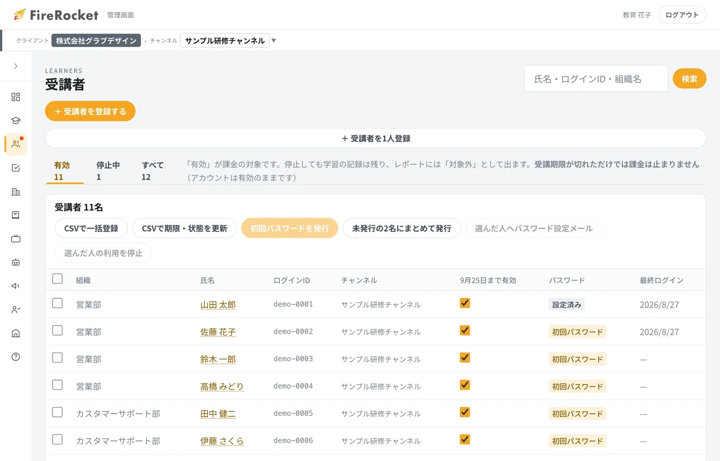Image resolution: width=720 pixels, height=461 pixels.
Task: Click the CSVで期限・状態を更新 button
Action: [x=184, y=228]
